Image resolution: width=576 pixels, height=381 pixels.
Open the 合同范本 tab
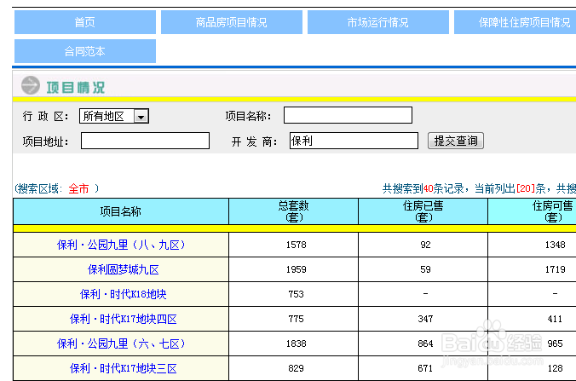click(x=85, y=51)
